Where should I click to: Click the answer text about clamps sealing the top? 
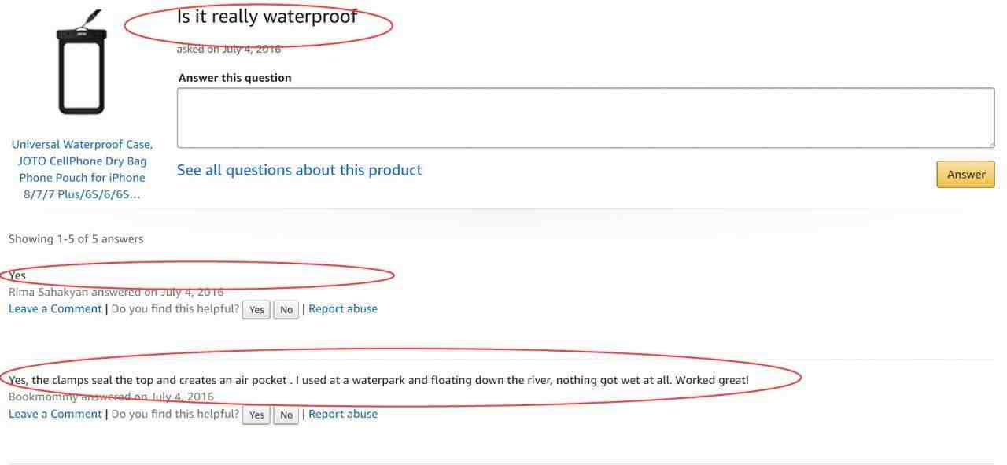pyautogui.click(x=378, y=380)
